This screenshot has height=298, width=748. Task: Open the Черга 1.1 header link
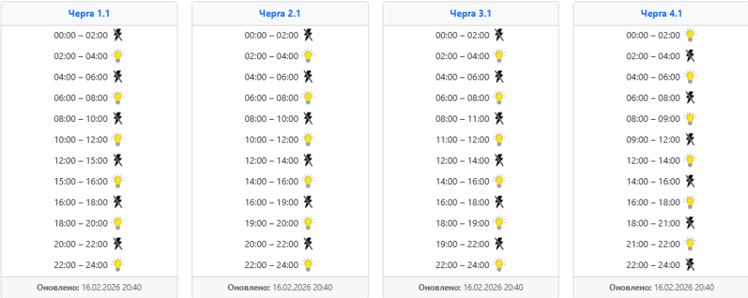[x=88, y=13]
